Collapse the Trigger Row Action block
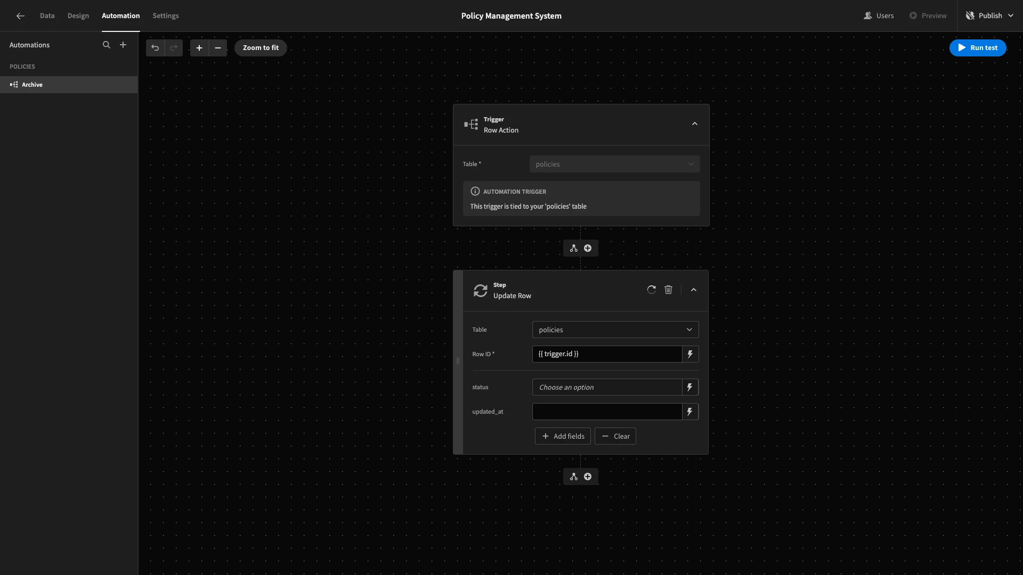 [694, 124]
